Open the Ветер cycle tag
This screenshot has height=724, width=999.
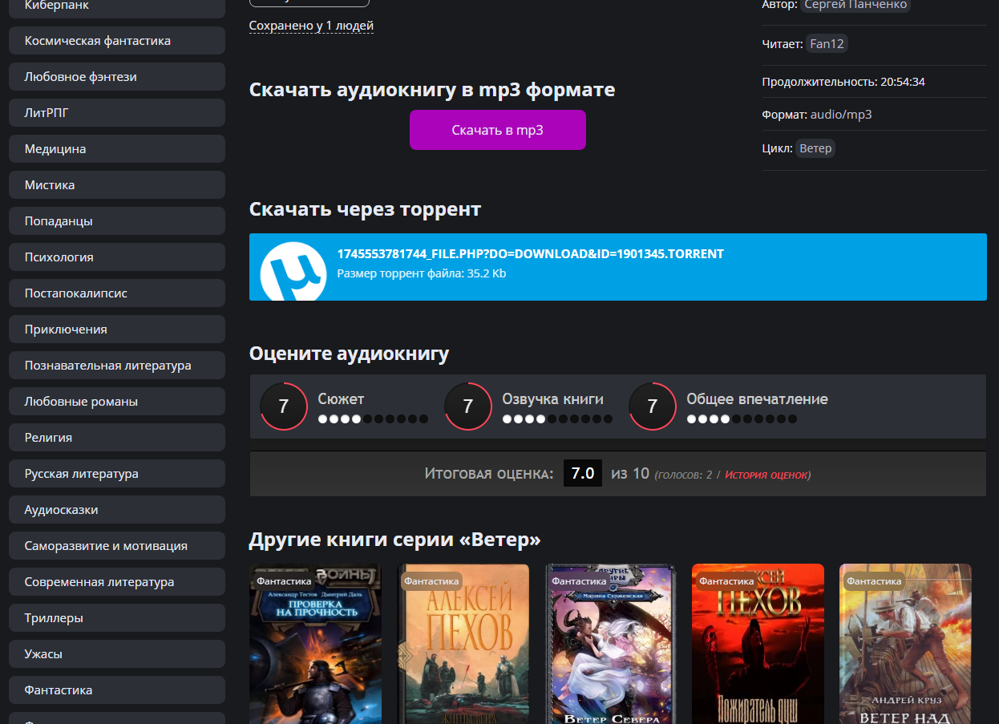click(815, 148)
